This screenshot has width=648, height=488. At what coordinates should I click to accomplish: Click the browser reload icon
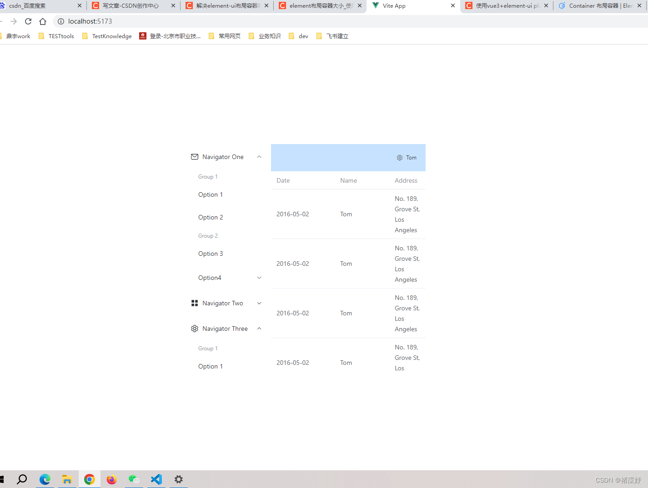tap(28, 21)
